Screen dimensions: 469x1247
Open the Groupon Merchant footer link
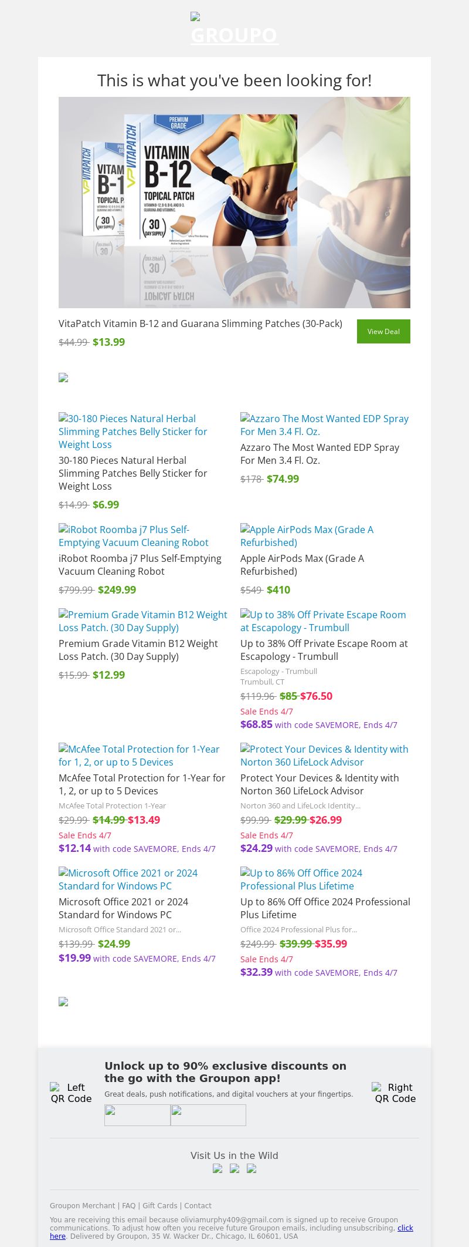[x=83, y=1205]
